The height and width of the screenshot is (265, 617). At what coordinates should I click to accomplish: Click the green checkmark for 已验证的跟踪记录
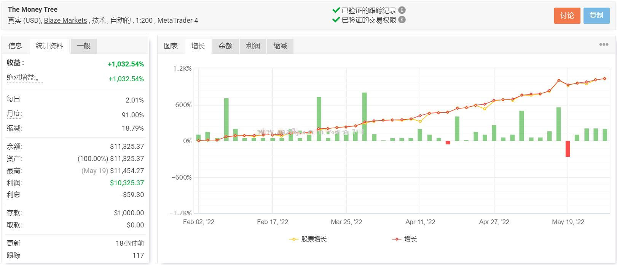336,10
